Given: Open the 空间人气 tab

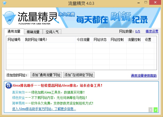Looking at the screenshot, I should [52, 32].
